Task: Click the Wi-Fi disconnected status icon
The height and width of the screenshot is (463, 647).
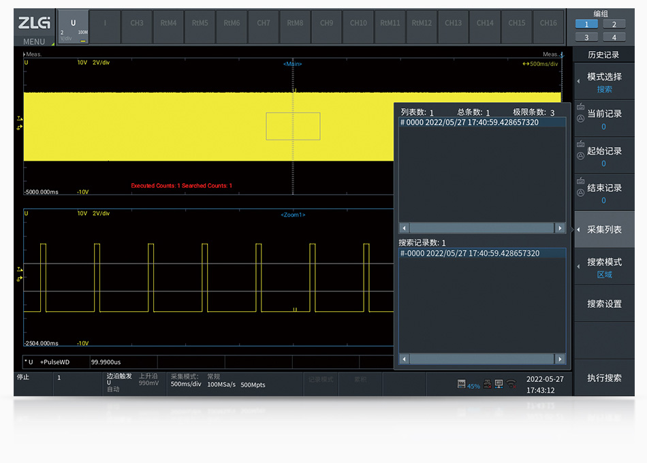Action: (x=511, y=384)
